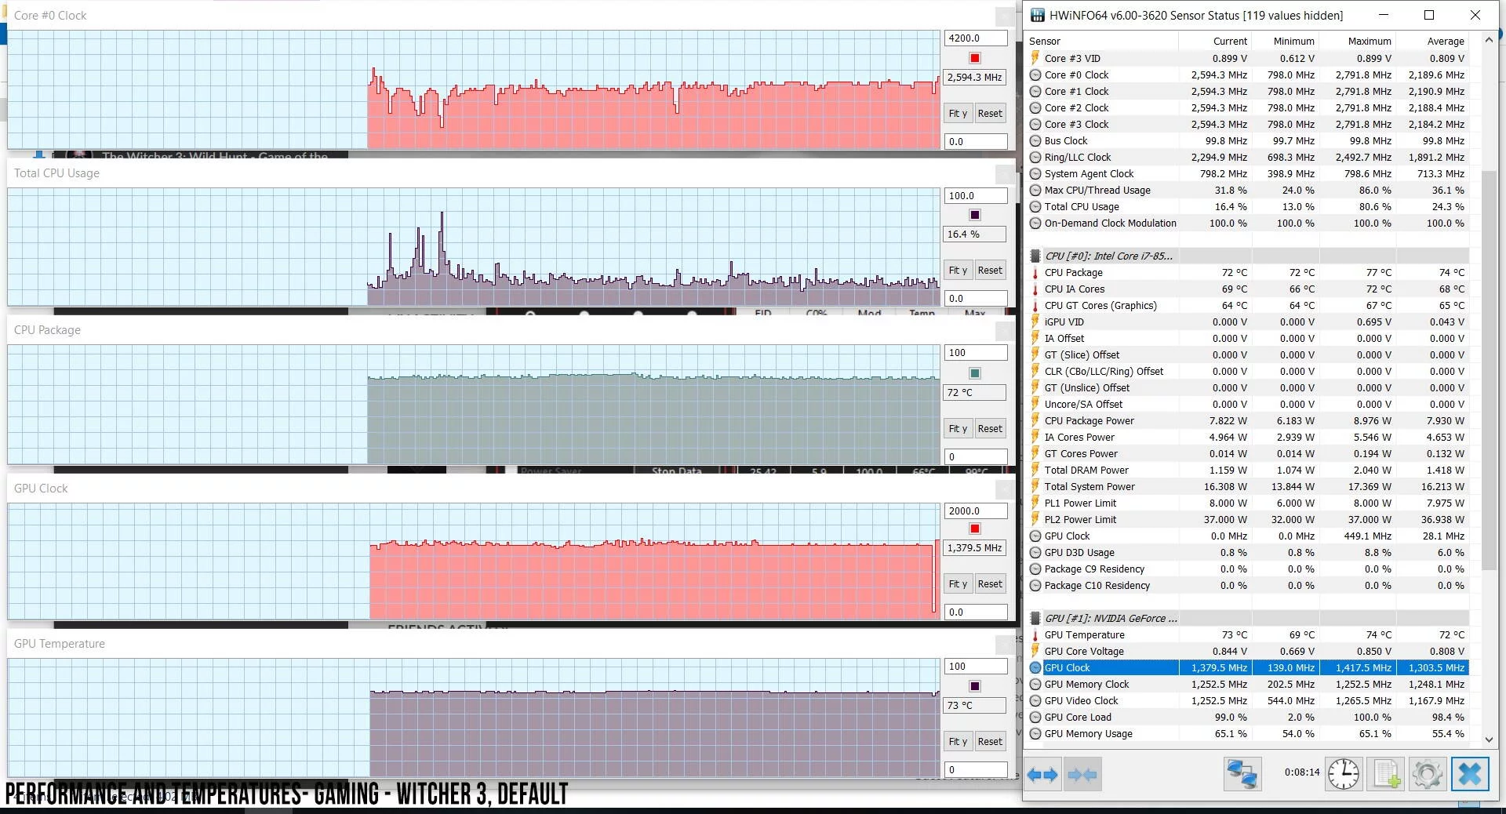
Task: Click the GPU Temperature graph purple swatch
Action: [975, 686]
